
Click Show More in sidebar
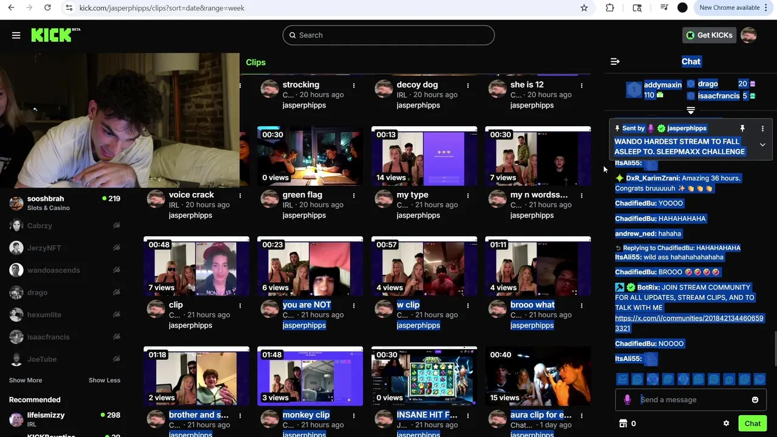25,380
